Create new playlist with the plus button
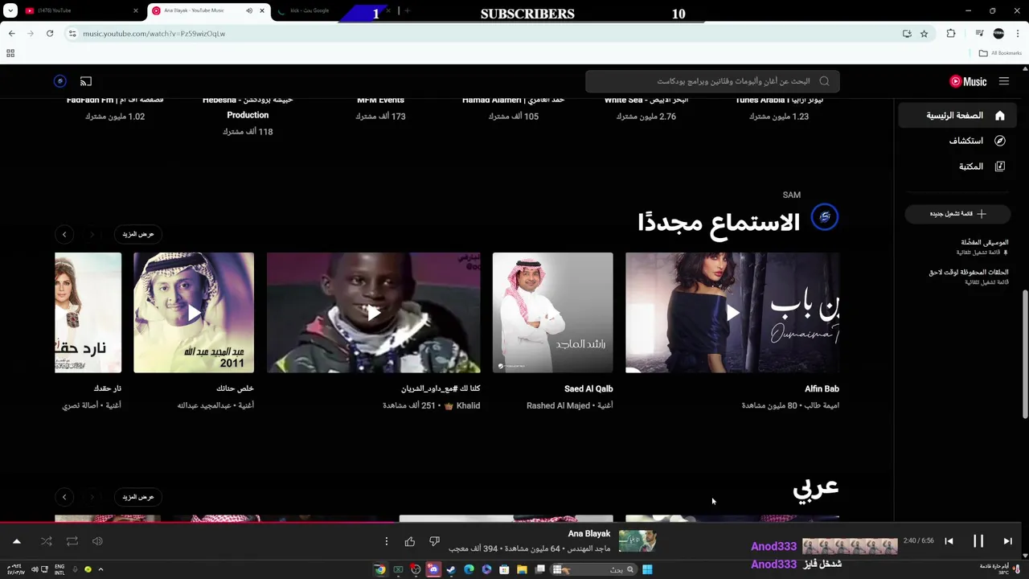This screenshot has height=579, width=1029. pos(957,214)
